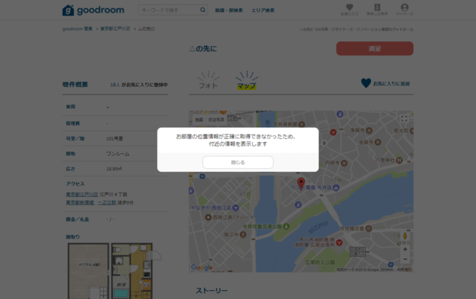The height and width of the screenshot is (299, 476).
Task: Click the 物件概要 heading
Action: [75, 84]
